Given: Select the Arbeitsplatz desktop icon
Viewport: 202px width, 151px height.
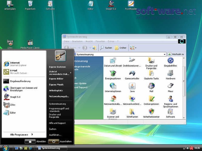Looking at the screenshot, I should click(x=10, y=5).
